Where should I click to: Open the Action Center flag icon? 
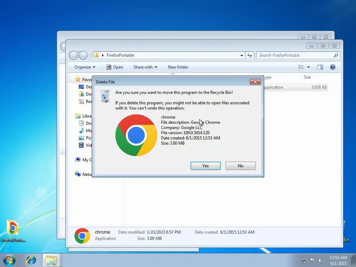click(x=313, y=260)
